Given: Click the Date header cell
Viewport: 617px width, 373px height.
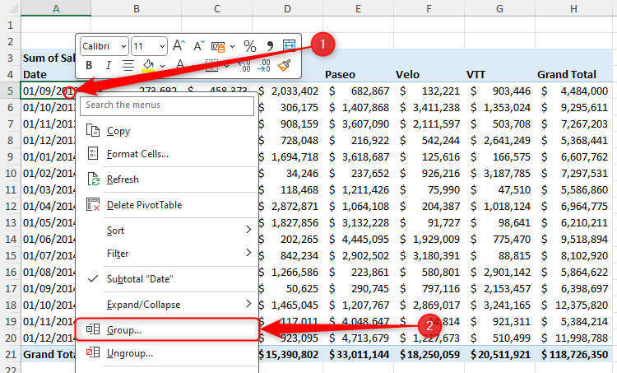Looking at the screenshot, I should pos(48,74).
